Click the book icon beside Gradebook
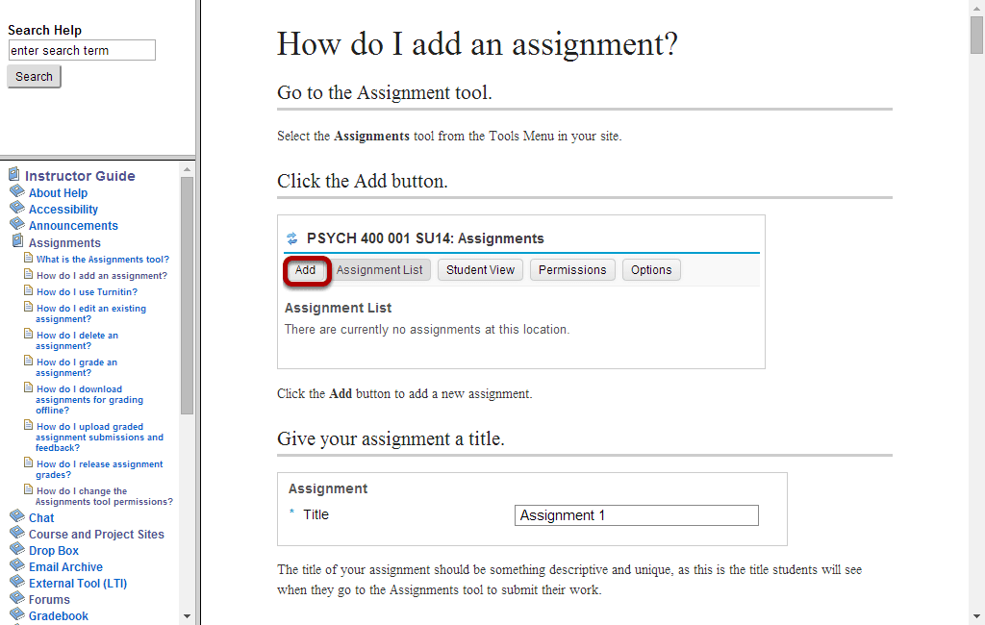985x625 pixels. click(17, 613)
